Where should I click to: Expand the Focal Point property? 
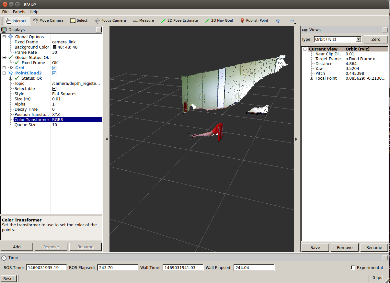coord(311,78)
